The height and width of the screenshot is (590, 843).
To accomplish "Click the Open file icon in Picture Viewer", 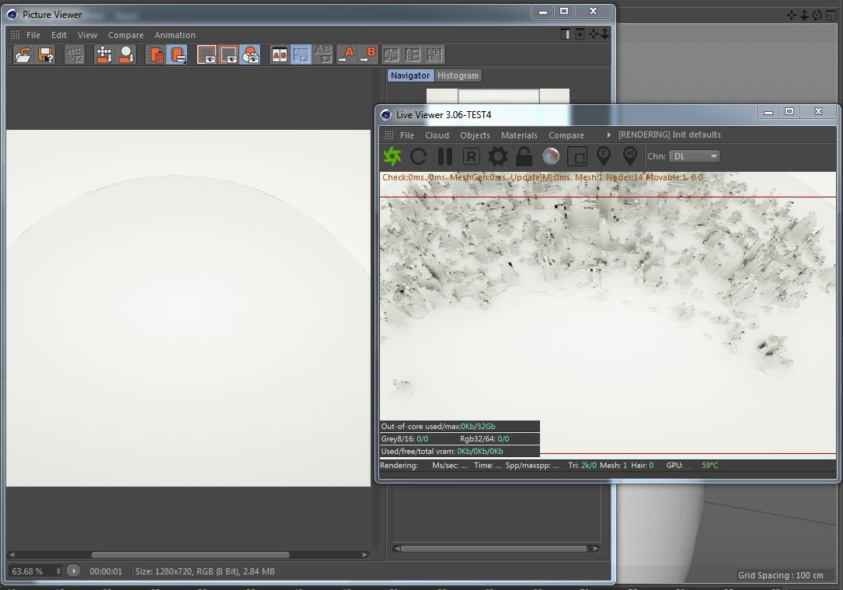I will (23, 54).
